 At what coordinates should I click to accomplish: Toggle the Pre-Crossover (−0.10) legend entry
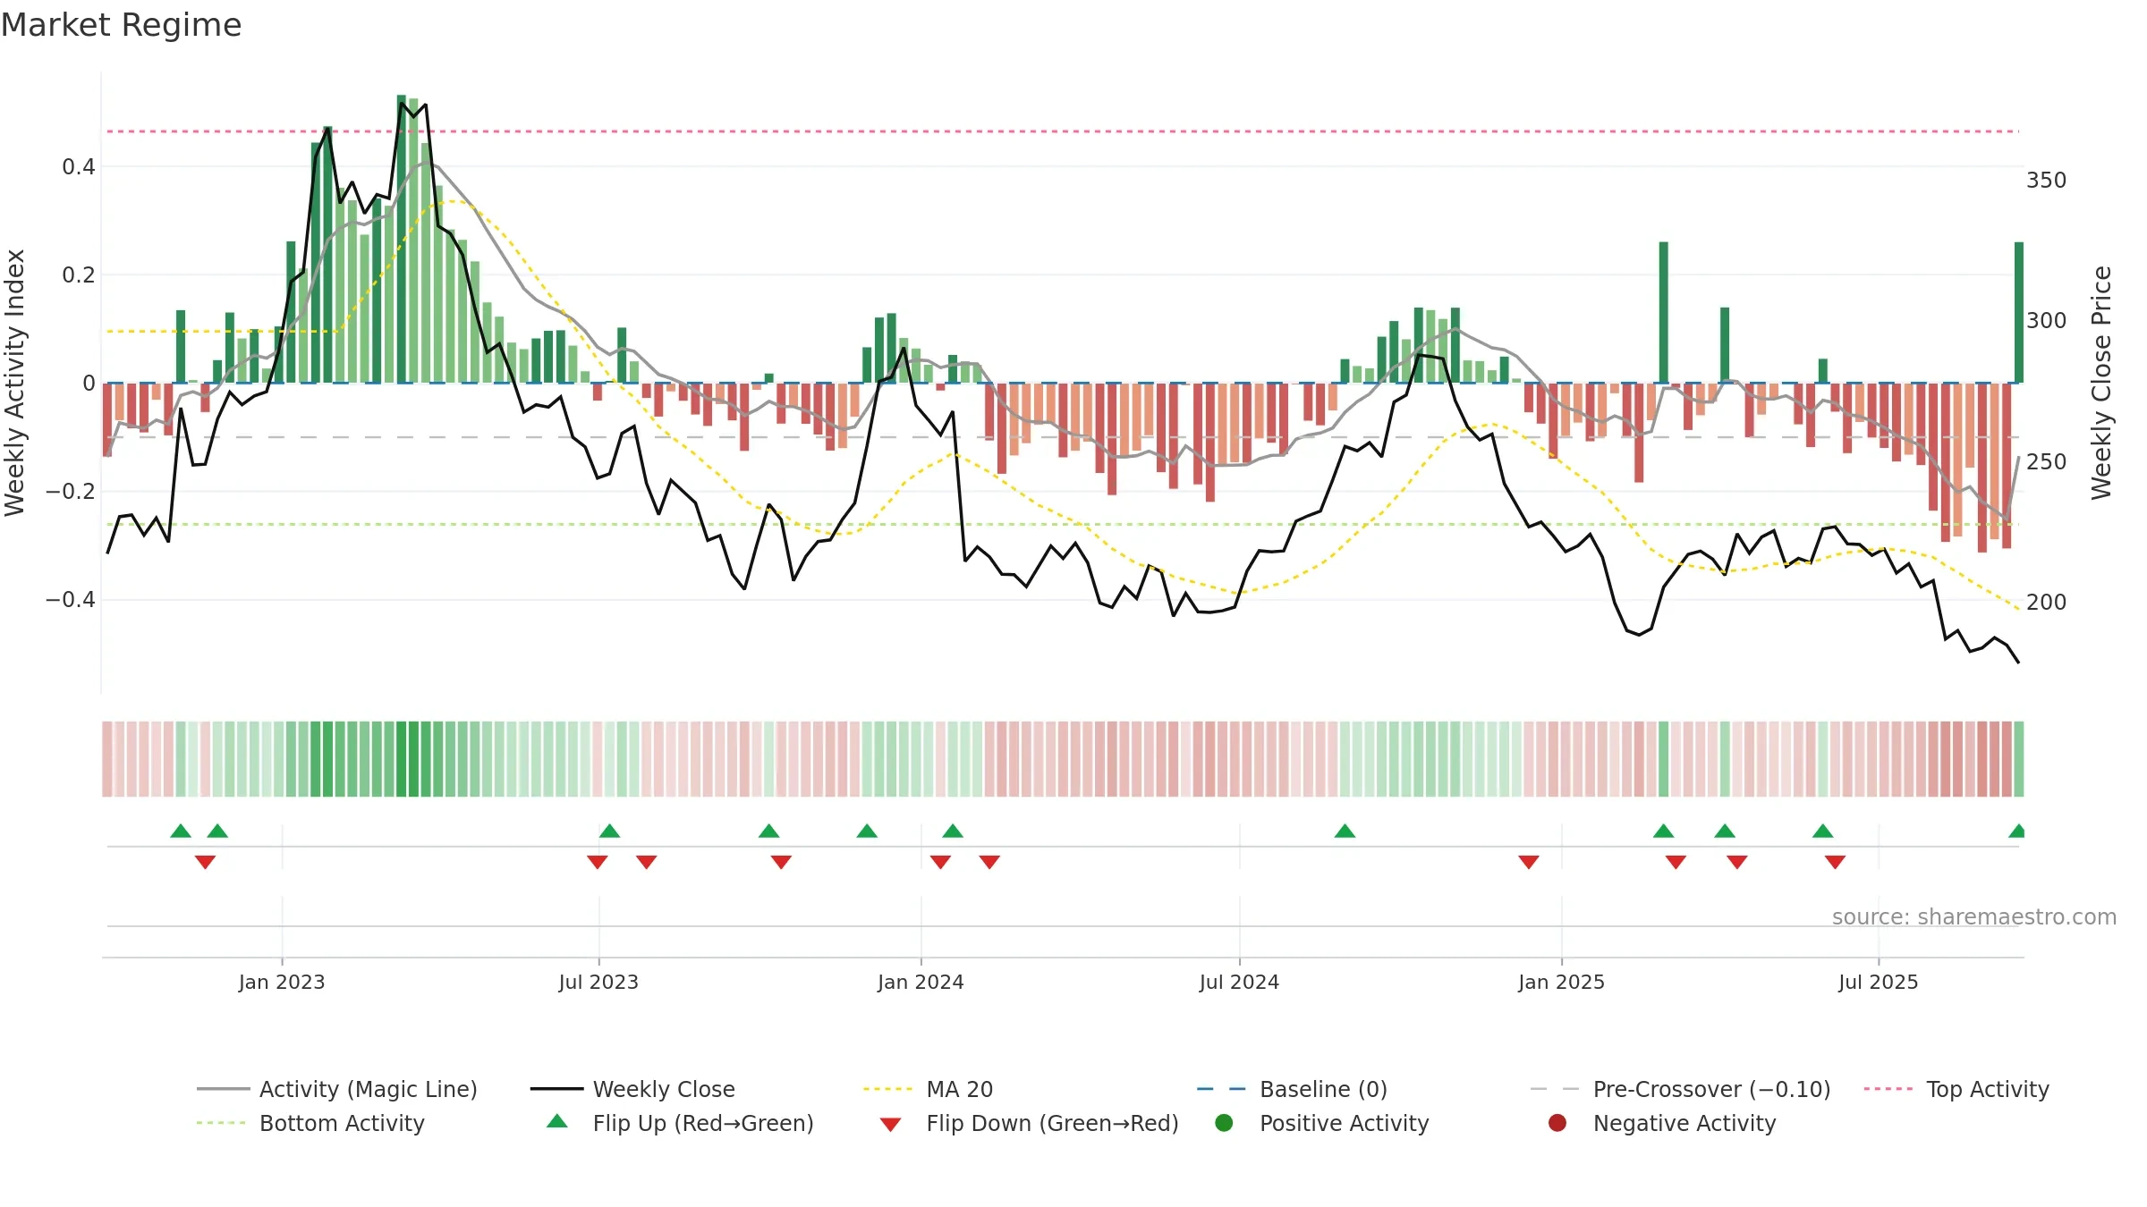[x=1680, y=1089]
